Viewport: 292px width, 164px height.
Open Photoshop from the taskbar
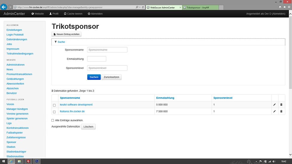pos(36,161)
